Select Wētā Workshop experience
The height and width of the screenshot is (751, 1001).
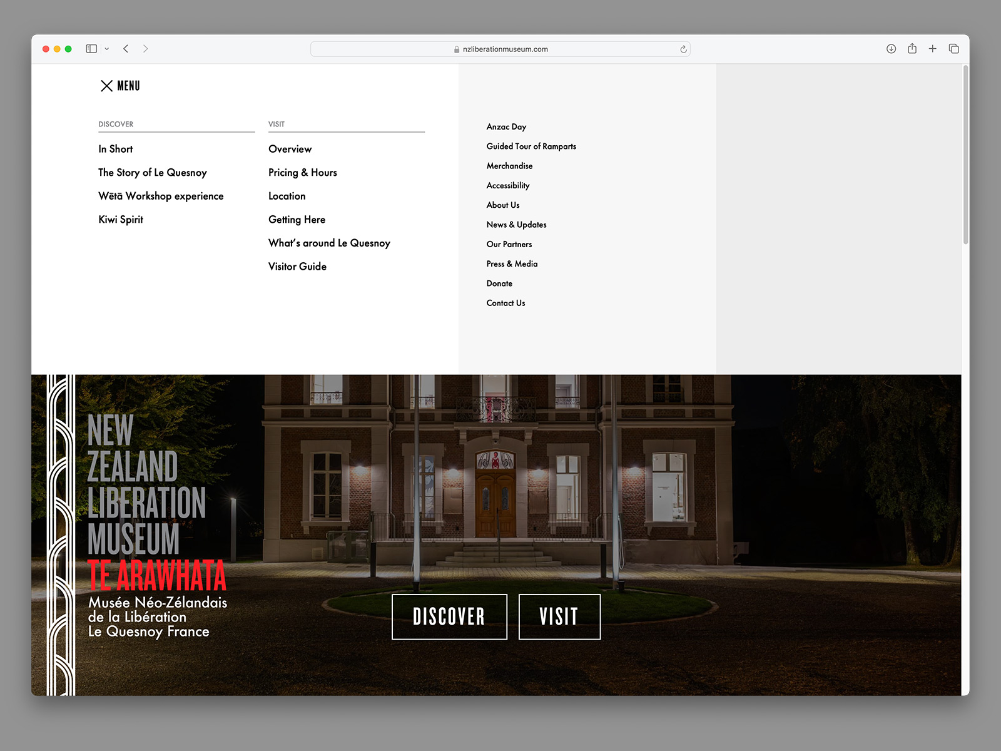[161, 196]
